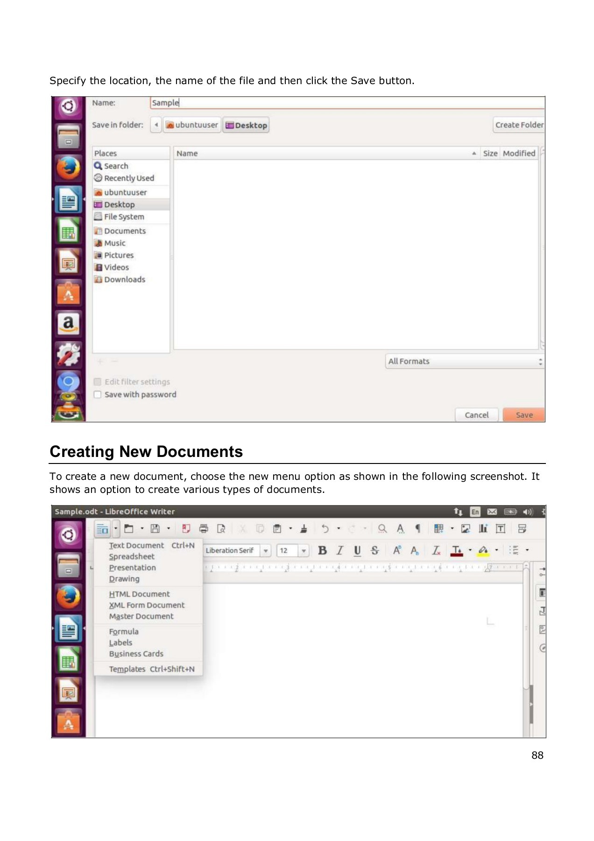Apply Underline formatting icon
Screen dimensions: 594x841
coord(357,550)
